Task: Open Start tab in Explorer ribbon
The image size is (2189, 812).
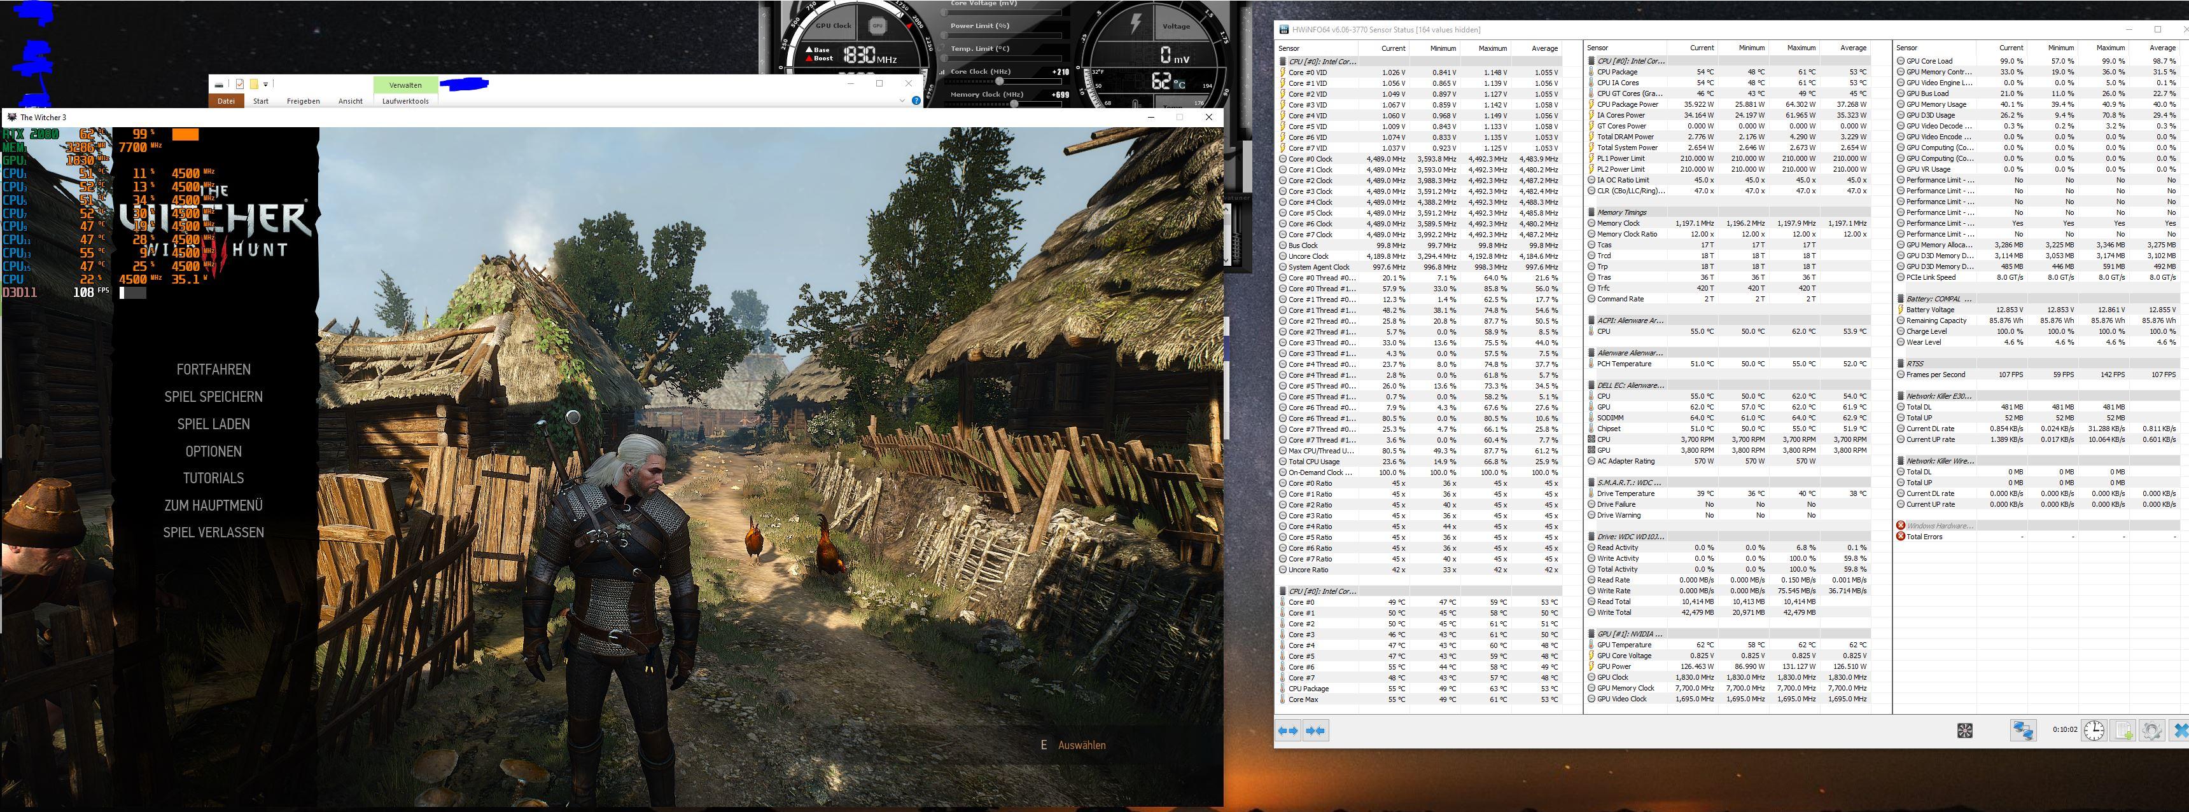Action: [261, 100]
